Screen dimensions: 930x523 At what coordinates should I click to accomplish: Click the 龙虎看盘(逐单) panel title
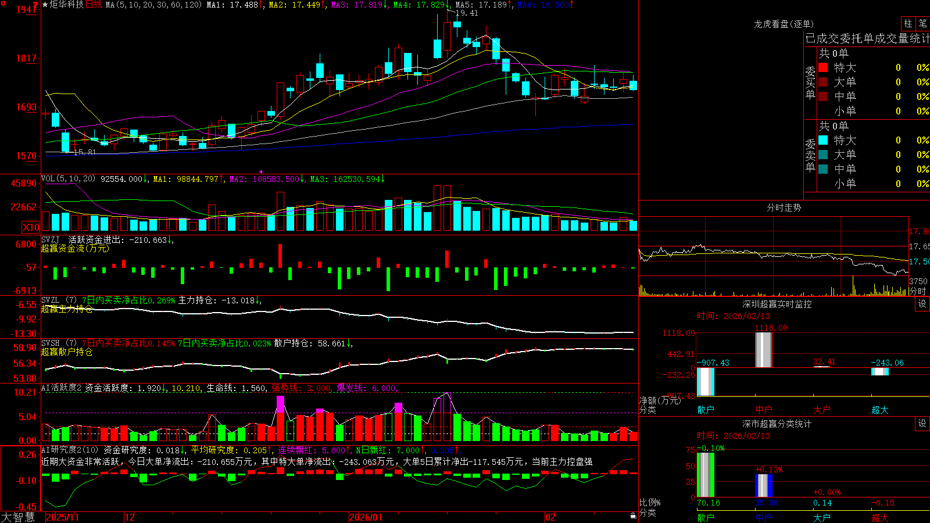784,24
